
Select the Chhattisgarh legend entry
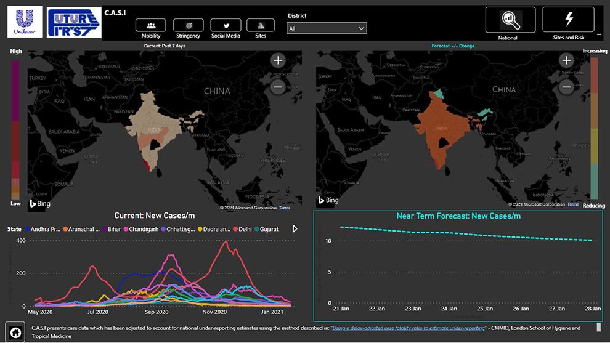tap(178, 229)
